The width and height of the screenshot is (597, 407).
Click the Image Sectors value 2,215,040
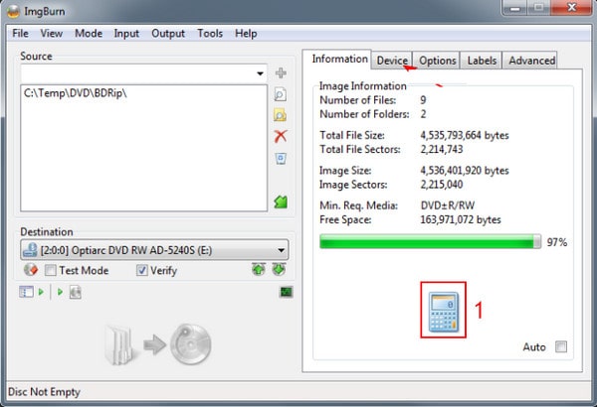(442, 185)
